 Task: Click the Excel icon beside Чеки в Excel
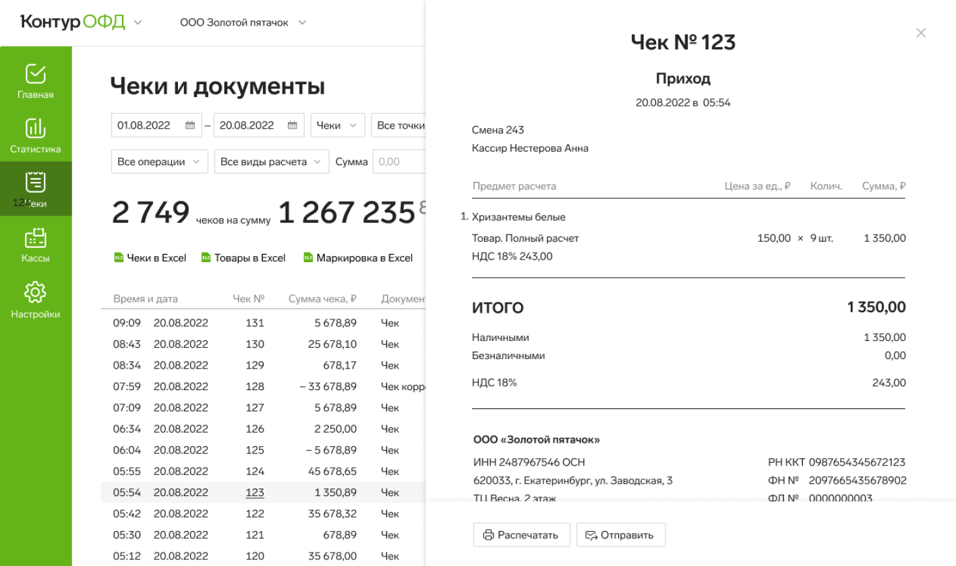pos(119,257)
